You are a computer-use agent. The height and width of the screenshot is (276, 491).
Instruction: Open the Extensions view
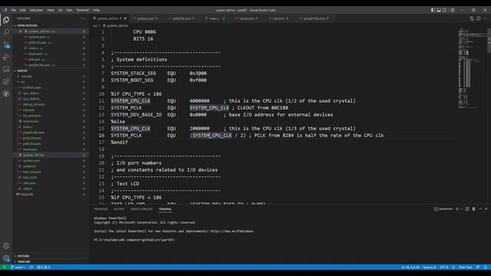(6, 81)
